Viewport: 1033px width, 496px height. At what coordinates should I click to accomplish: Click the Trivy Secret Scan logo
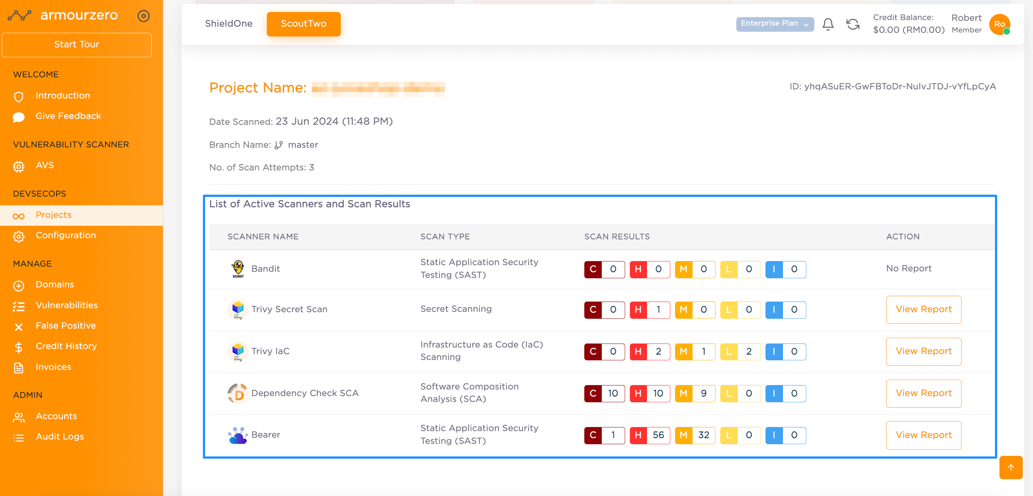(x=237, y=310)
